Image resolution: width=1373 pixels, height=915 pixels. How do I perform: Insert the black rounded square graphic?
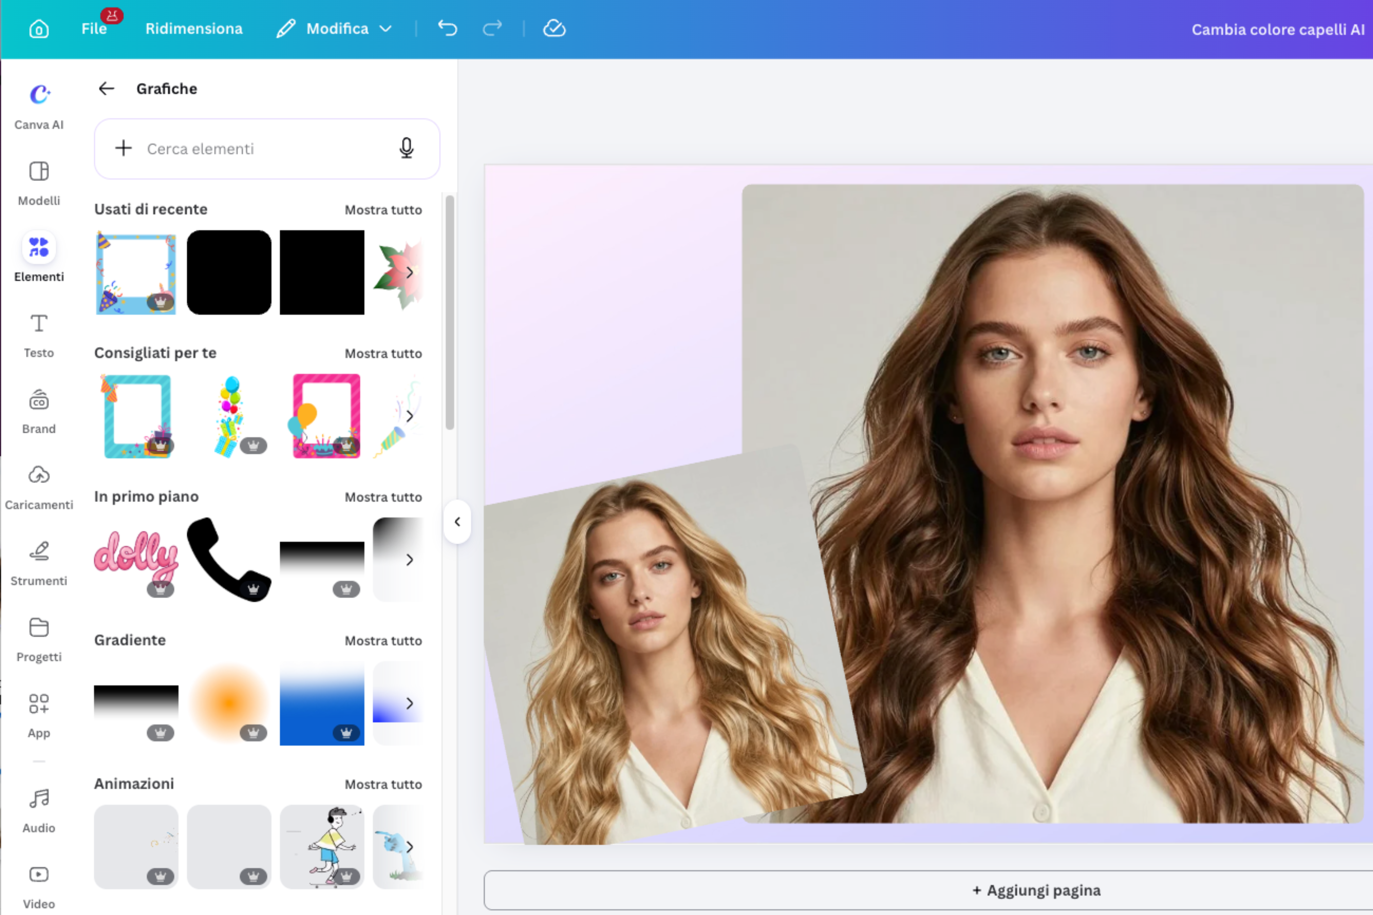(x=229, y=273)
